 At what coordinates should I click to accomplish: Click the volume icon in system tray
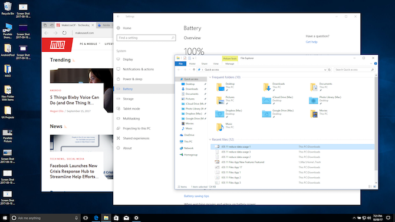click(x=369, y=218)
